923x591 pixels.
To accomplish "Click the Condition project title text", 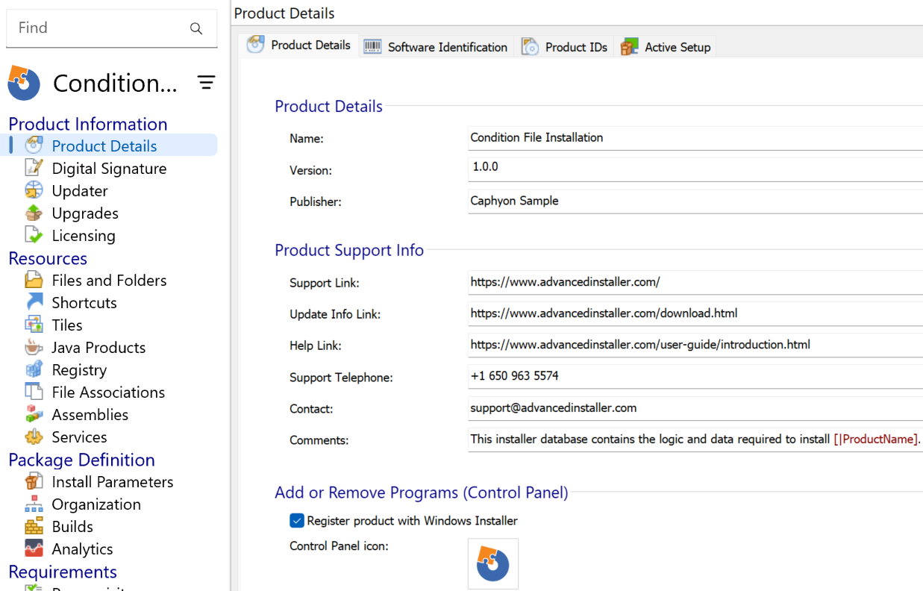I will [115, 83].
